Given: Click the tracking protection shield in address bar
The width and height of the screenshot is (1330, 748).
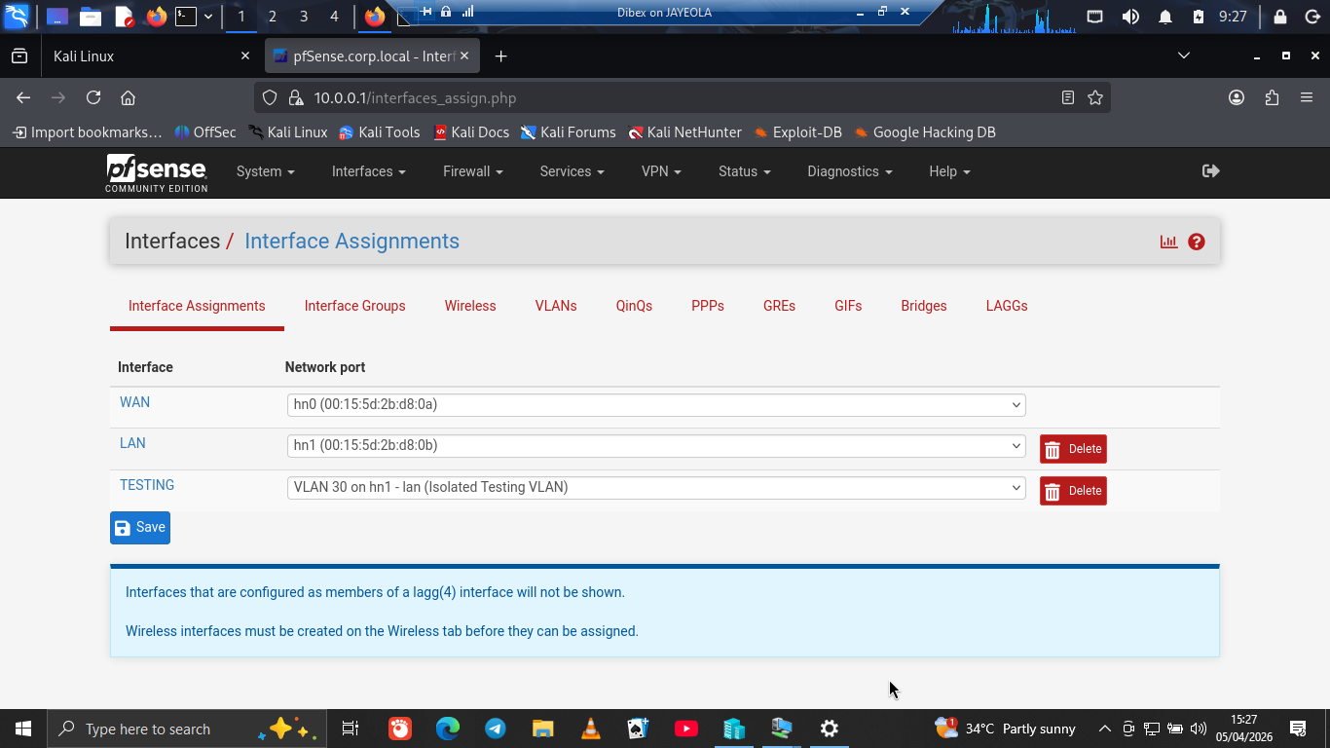Looking at the screenshot, I should click(x=272, y=97).
